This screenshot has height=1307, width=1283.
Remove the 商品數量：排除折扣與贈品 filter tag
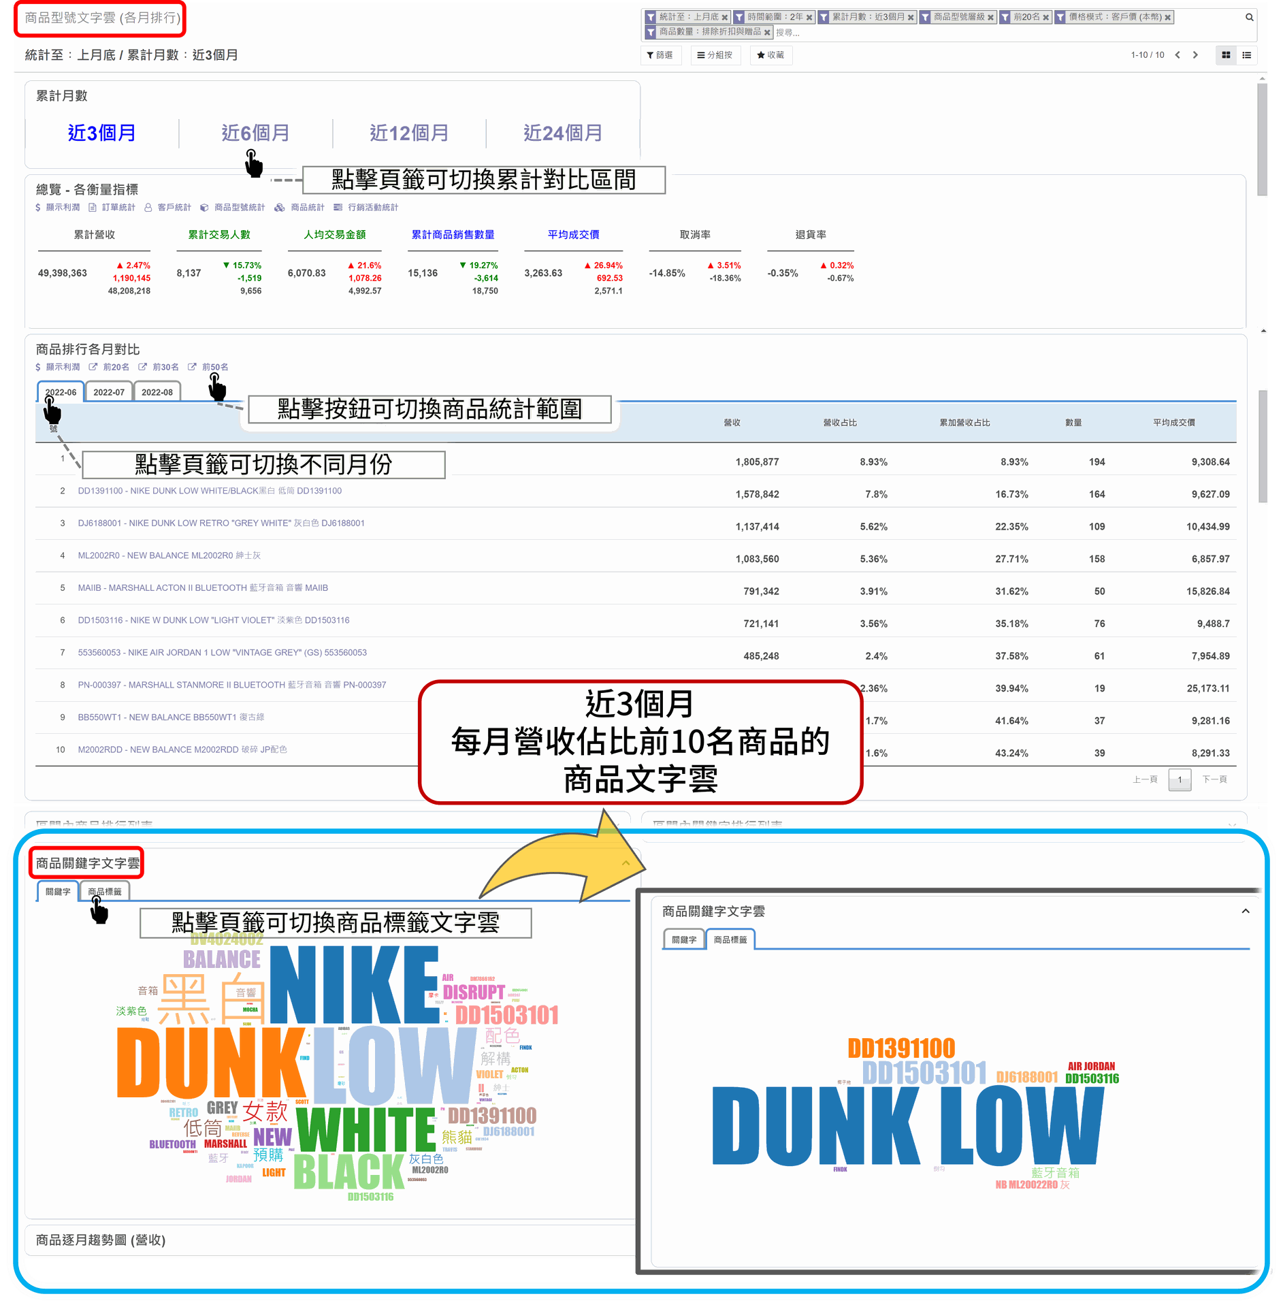pos(767,32)
